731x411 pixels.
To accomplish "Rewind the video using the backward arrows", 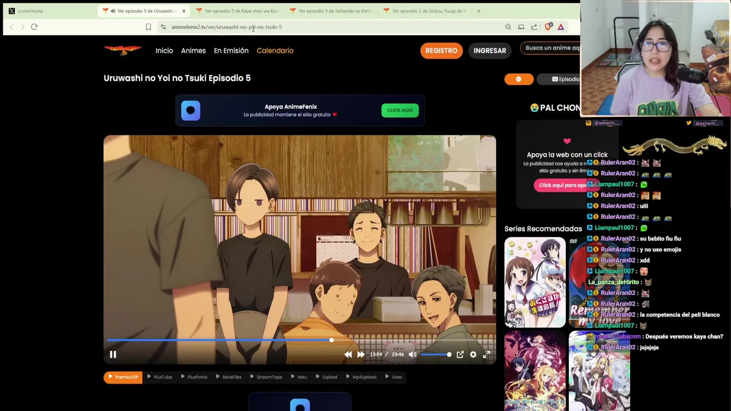I will coord(348,354).
